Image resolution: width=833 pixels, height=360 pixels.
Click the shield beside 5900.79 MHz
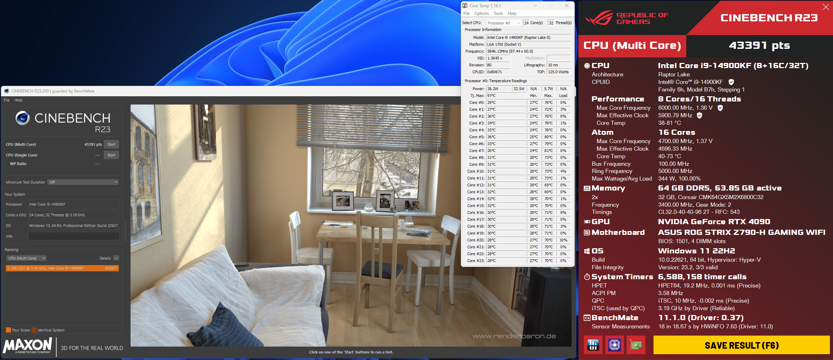(x=699, y=116)
